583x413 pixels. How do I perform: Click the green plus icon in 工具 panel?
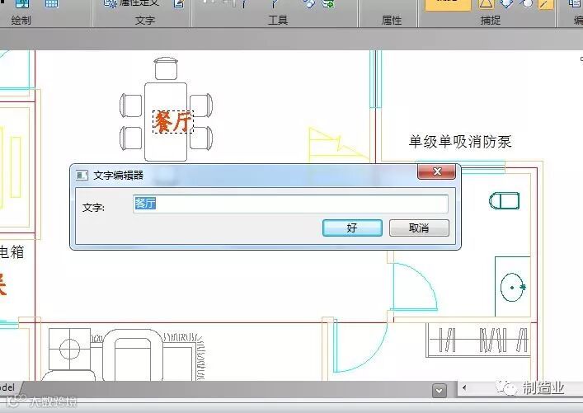(328, 4)
